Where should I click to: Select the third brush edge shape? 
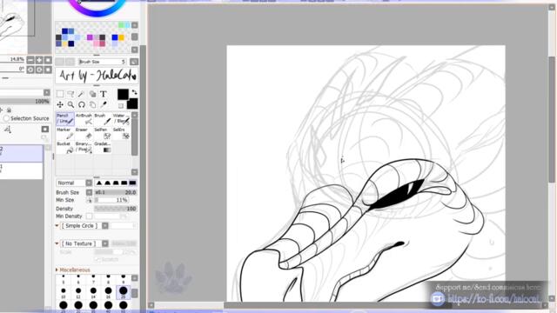pyautogui.click(x=116, y=183)
